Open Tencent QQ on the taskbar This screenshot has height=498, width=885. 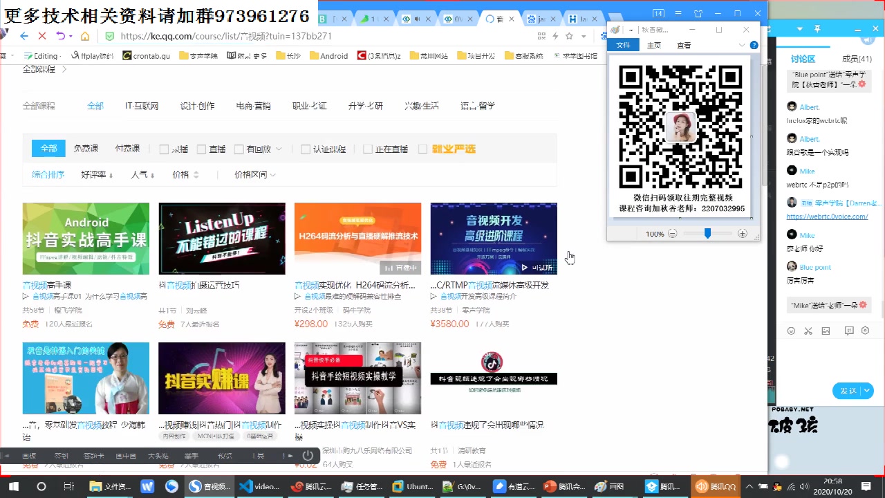[716, 487]
